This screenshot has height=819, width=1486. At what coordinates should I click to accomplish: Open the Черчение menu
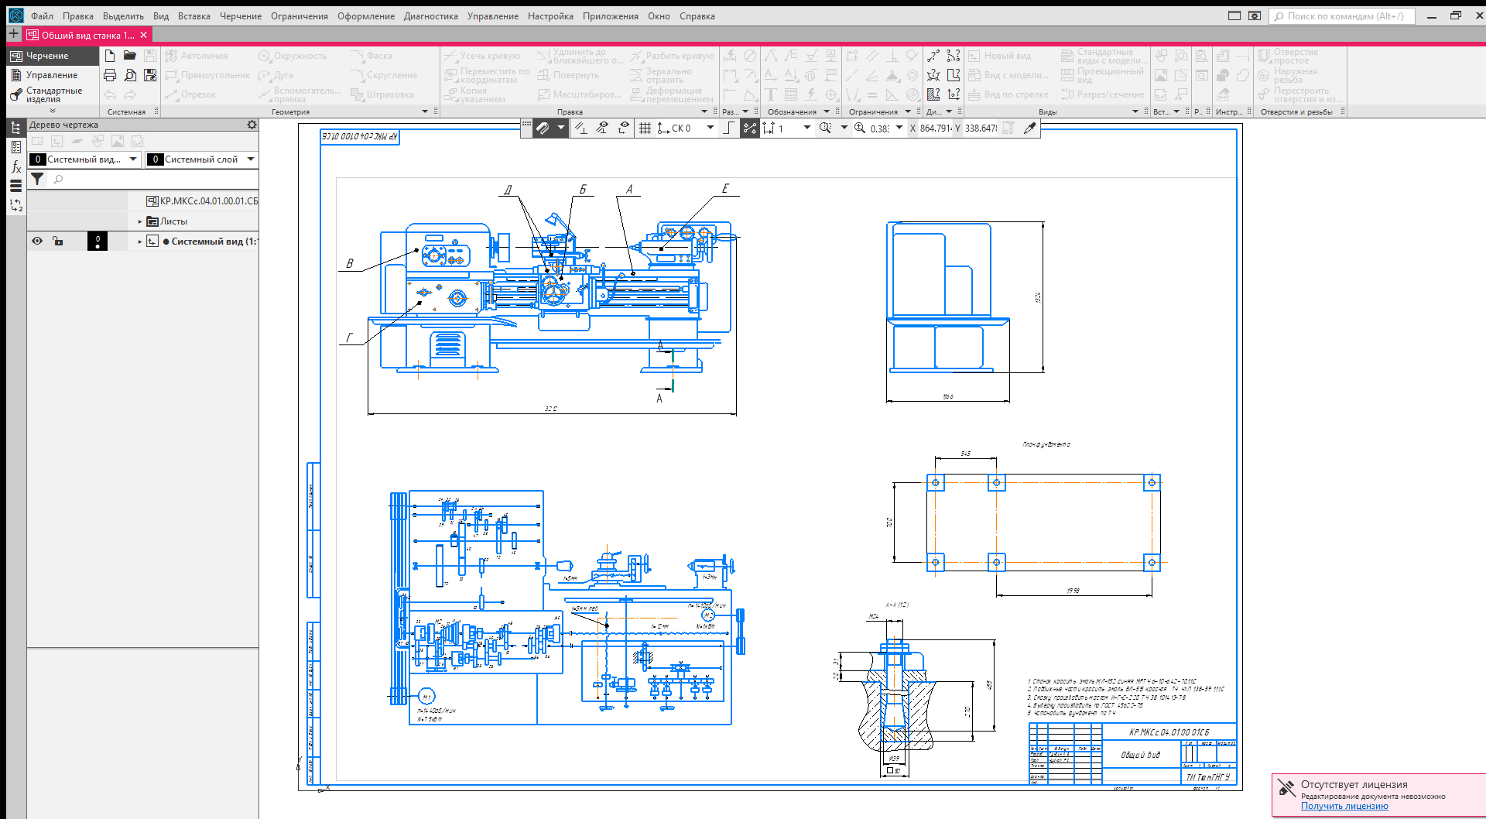(240, 16)
